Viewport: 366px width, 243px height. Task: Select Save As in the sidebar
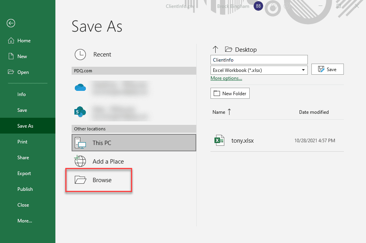click(x=28, y=126)
